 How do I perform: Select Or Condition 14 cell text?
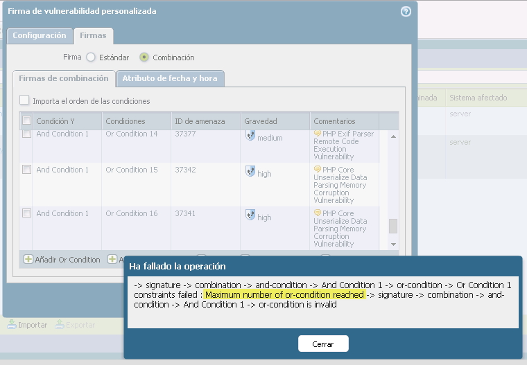(x=132, y=134)
